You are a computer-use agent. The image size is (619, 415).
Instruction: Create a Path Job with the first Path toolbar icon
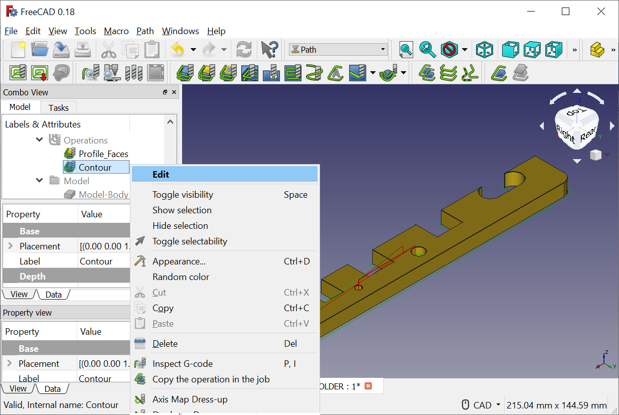point(18,73)
